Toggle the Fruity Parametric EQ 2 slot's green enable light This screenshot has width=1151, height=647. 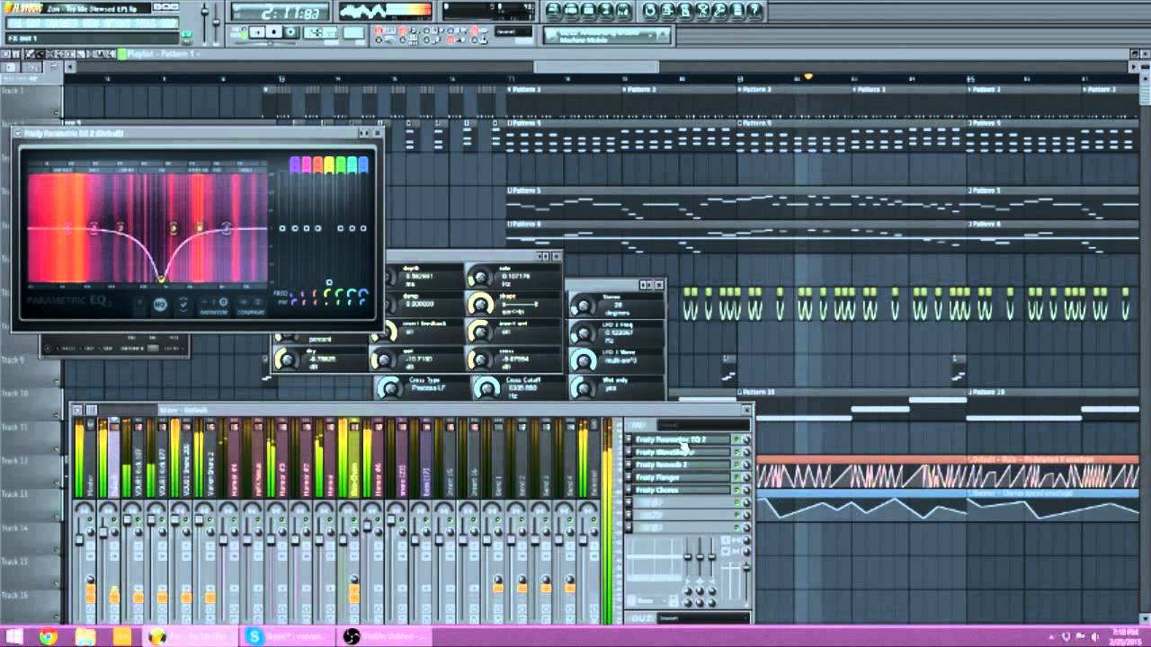[736, 439]
